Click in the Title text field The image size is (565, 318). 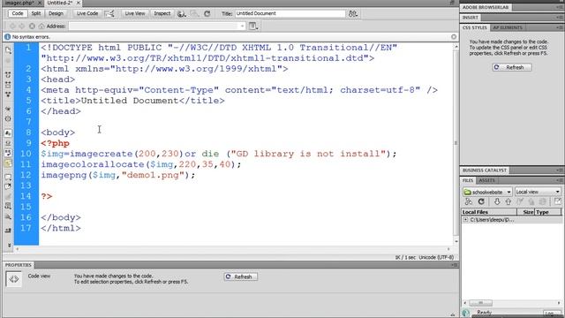click(290, 13)
